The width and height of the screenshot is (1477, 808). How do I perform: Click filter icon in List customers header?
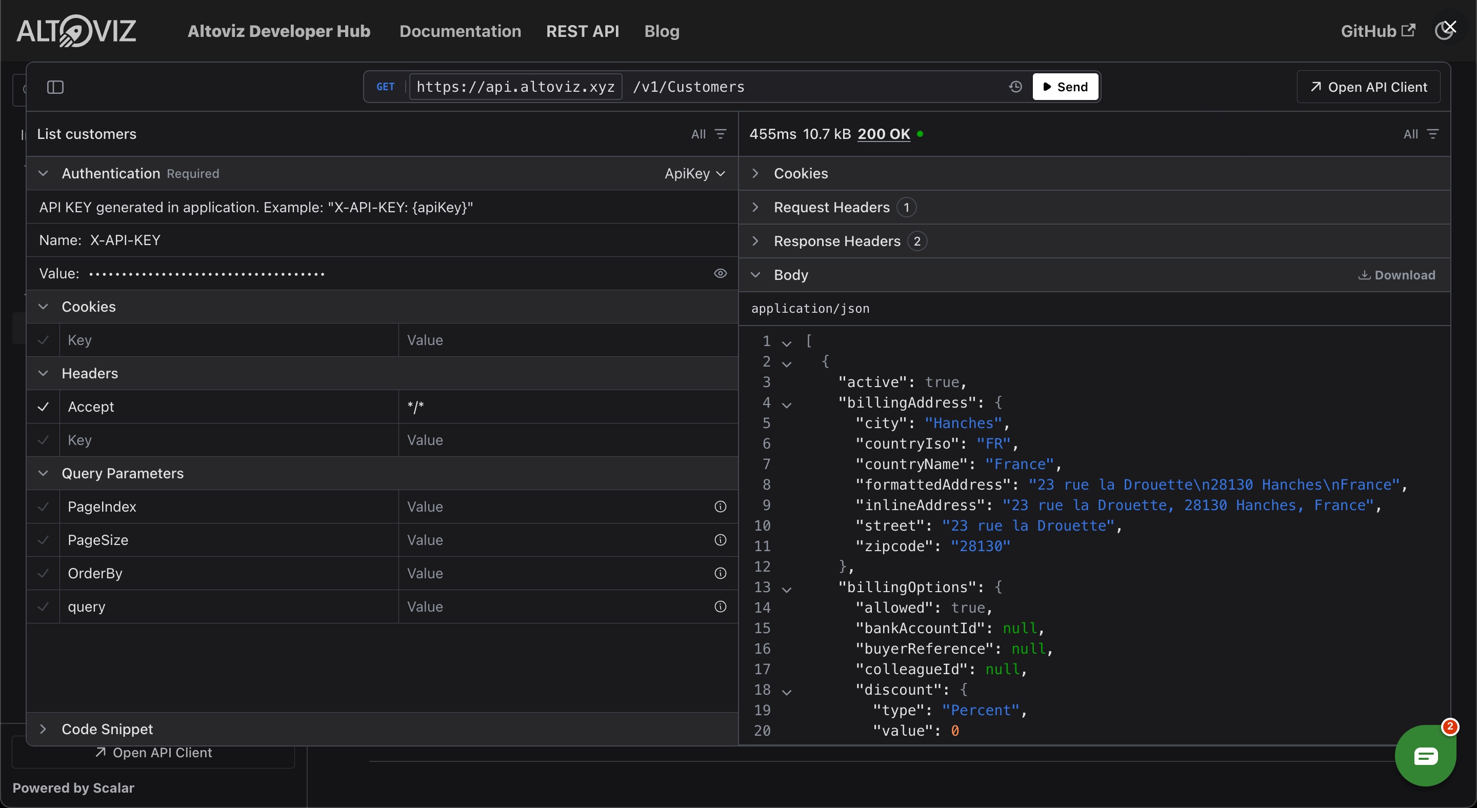click(720, 134)
